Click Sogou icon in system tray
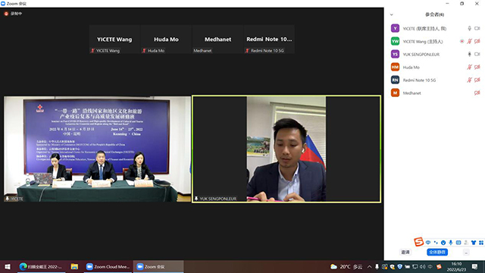The height and width of the screenshot is (273, 485). coord(439,266)
